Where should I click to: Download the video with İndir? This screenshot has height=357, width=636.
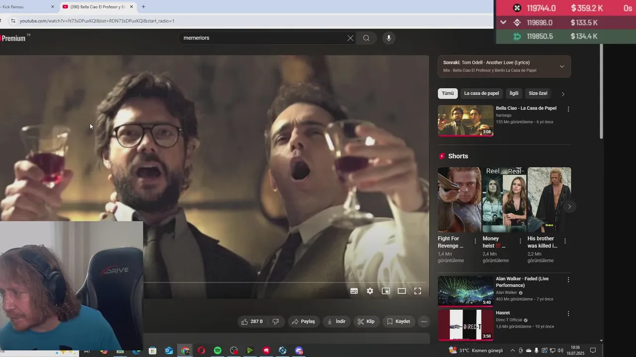pos(336,321)
